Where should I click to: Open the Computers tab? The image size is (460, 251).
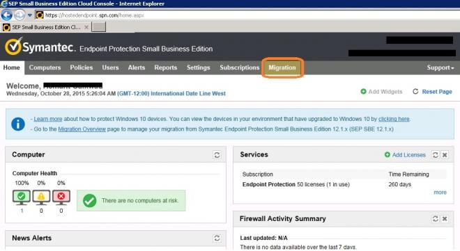coord(45,67)
